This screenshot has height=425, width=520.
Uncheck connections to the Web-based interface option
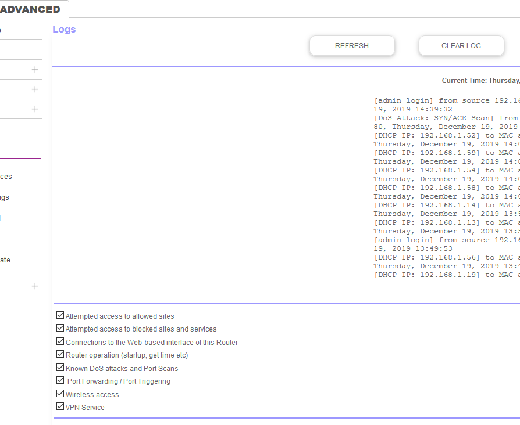(x=60, y=341)
